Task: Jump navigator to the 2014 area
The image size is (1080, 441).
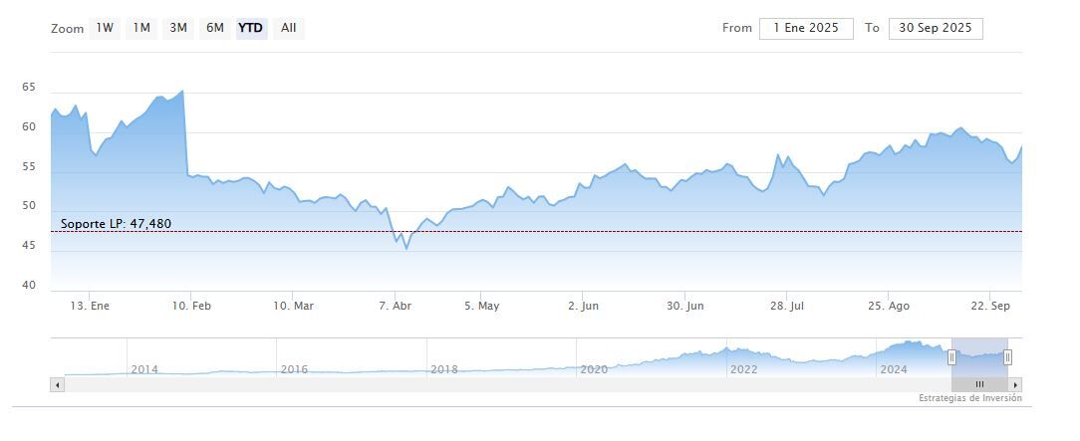Action: point(144,369)
